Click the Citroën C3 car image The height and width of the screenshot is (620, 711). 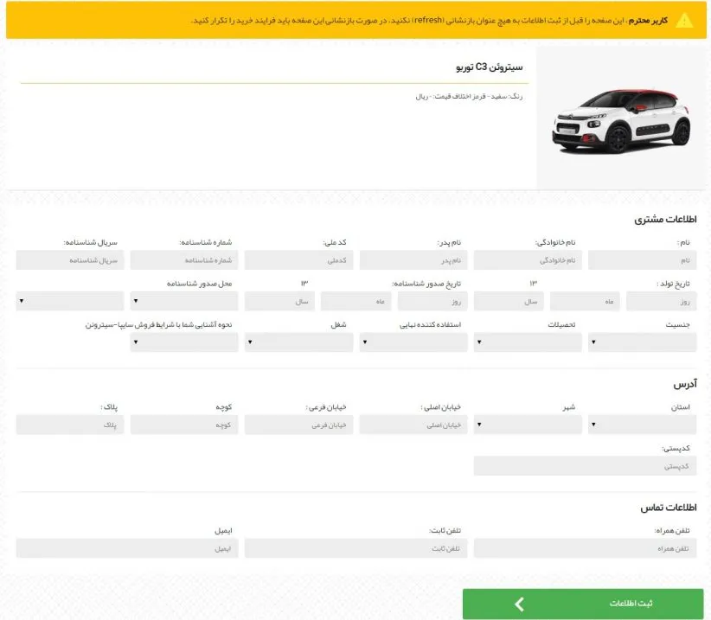[x=621, y=121]
